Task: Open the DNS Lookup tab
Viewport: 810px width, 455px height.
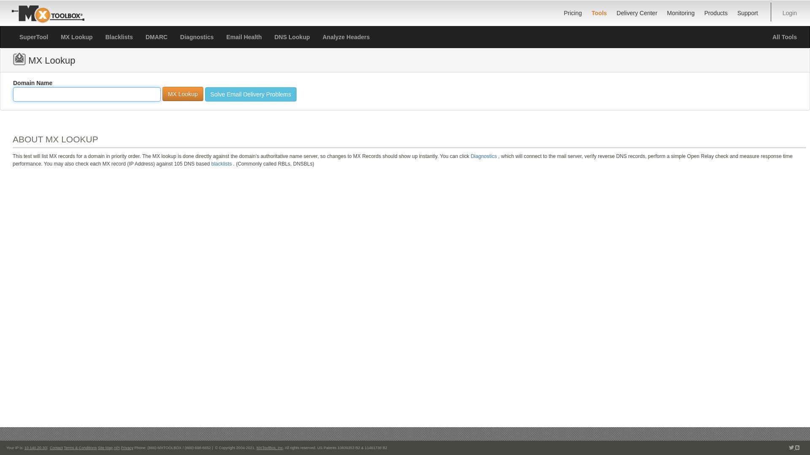Action: [292, 37]
